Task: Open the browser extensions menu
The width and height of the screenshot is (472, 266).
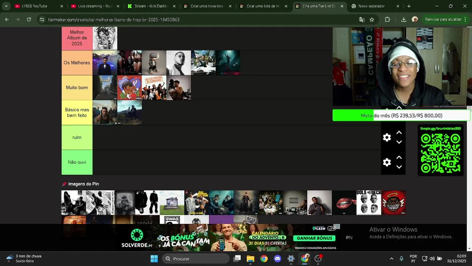Action: pos(387,20)
